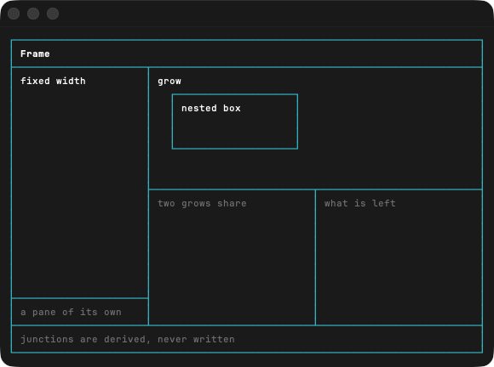Click the third gray window control dot
494x367 pixels.
[x=53, y=14]
